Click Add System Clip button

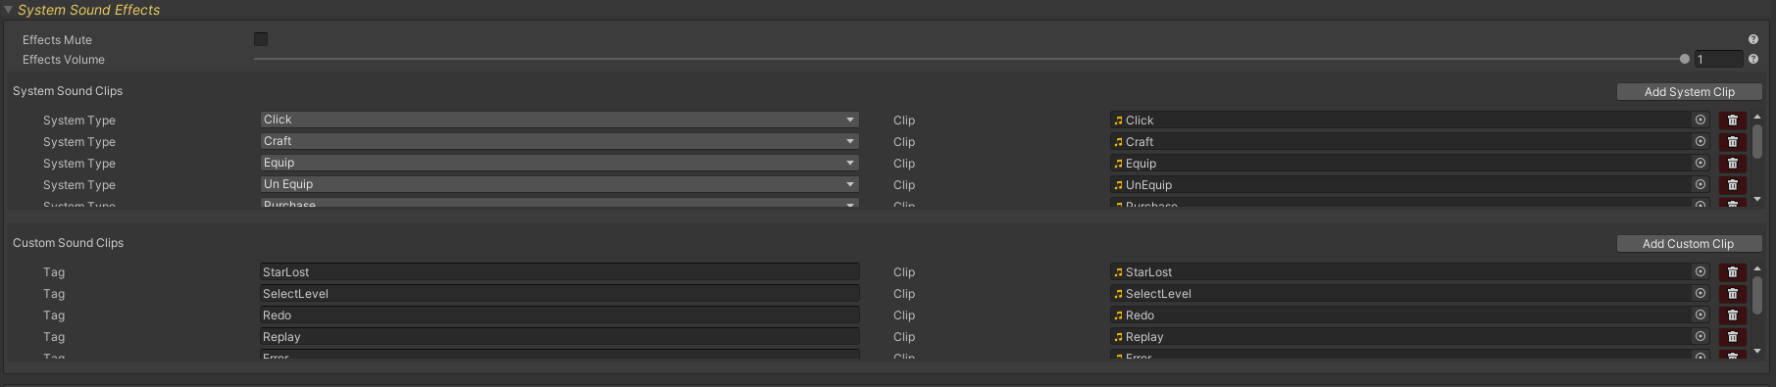click(x=1689, y=91)
